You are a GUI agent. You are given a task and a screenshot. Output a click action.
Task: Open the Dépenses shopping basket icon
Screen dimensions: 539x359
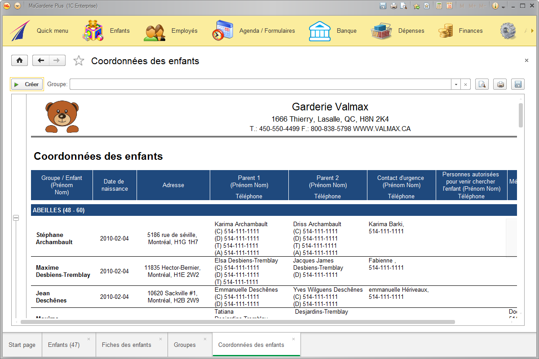(x=381, y=31)
